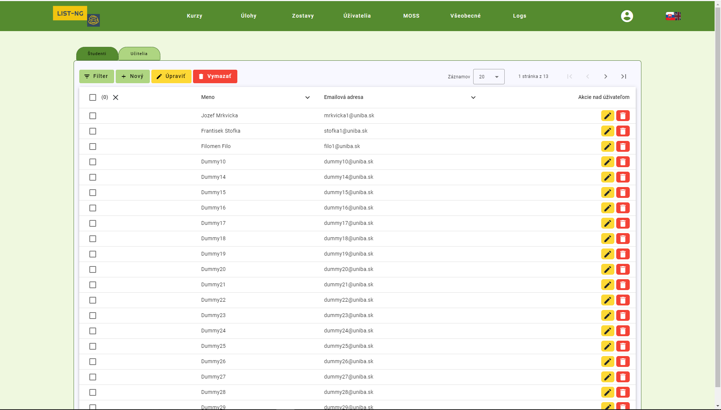721x410 pixels.
Task: Check the box for Filomen Filo
Action: pyautogui.click(x=93, y=147)
